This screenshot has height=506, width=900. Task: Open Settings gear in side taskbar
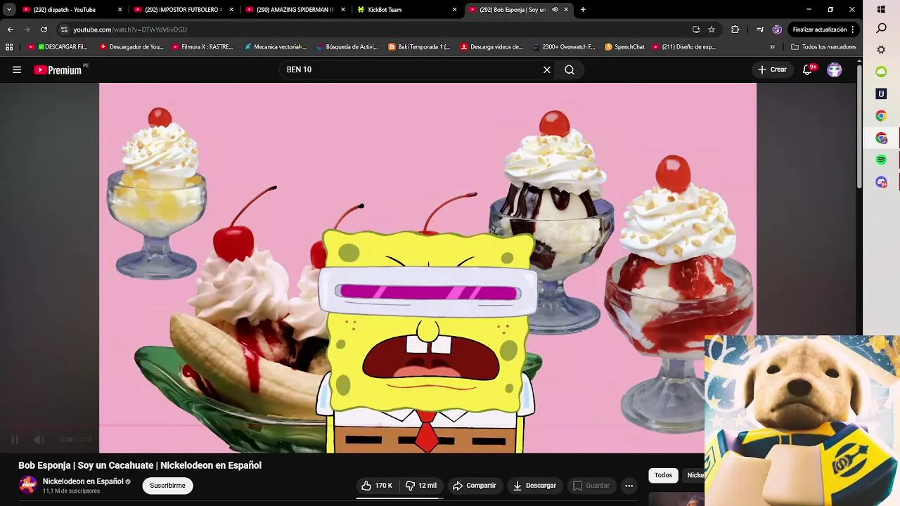[x=881, y=50]
